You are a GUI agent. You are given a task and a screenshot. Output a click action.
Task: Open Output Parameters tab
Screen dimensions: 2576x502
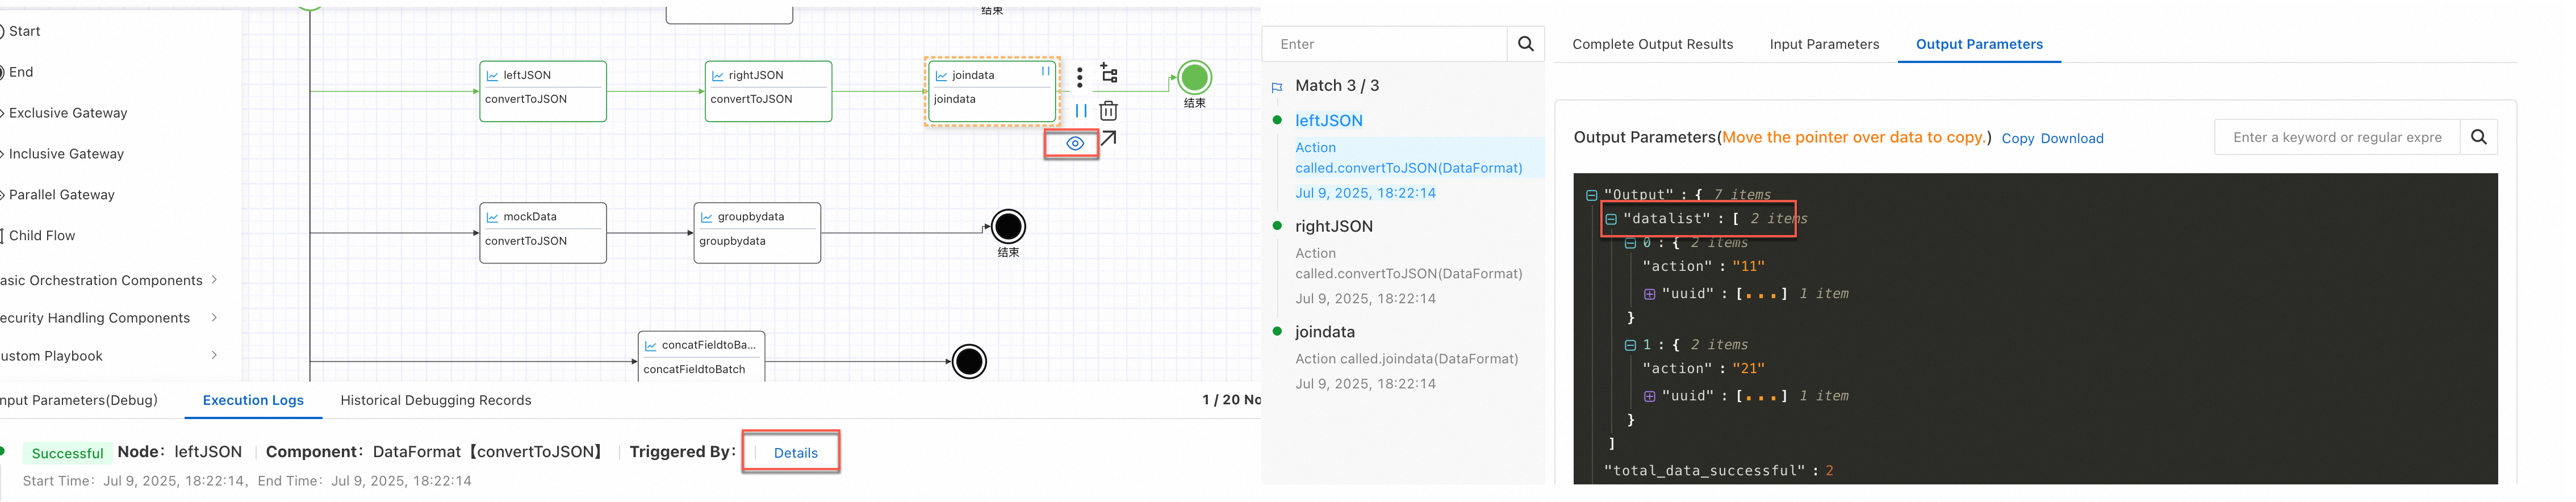click(1979, 45)
